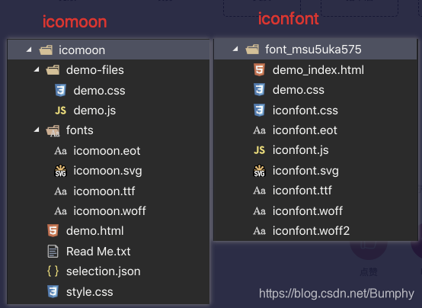The image size is (422, 308).
Task: Select the fonts folder name
Action: [x=80, y=130]
